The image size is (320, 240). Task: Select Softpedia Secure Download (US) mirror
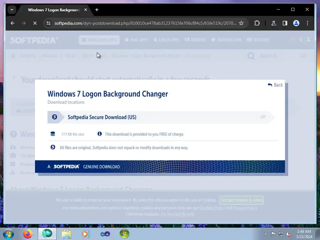(x=161, y=117)
